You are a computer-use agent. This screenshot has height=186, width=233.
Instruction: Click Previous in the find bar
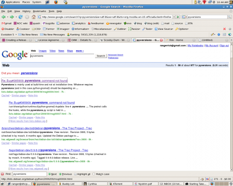[65, 174]
